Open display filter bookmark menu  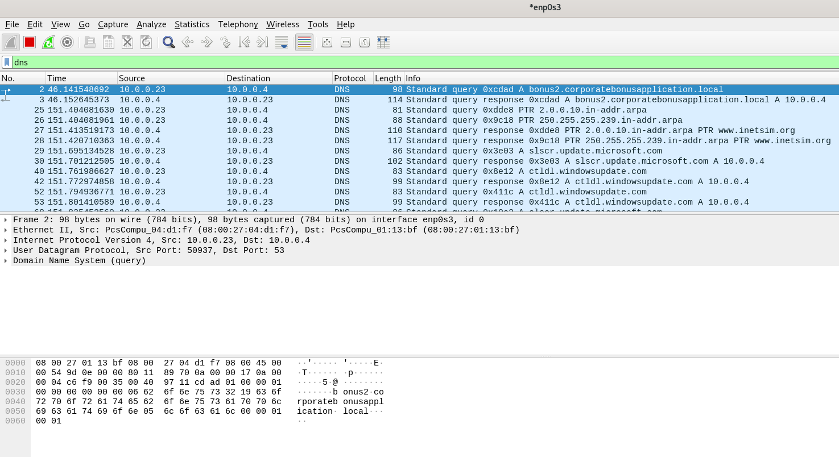coord(7,63)
